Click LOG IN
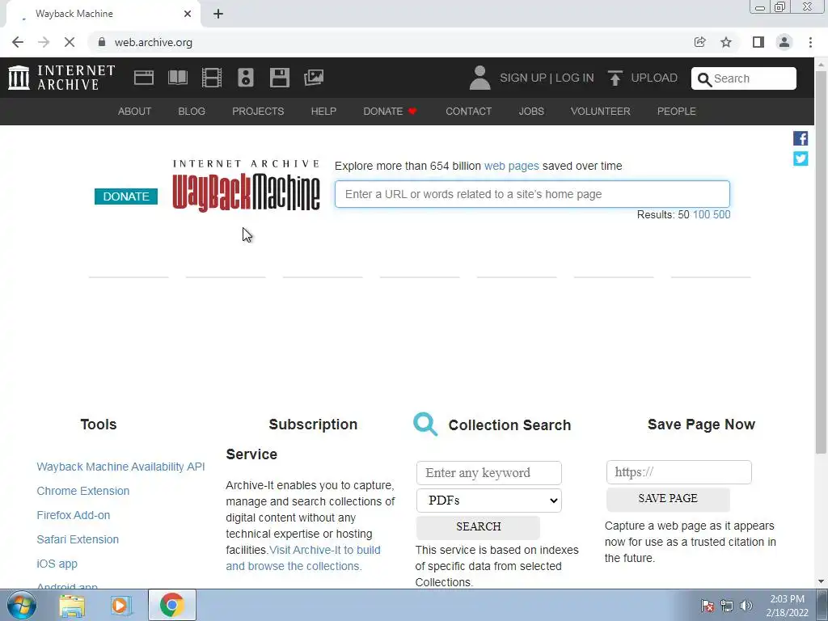 click(575, 78)
